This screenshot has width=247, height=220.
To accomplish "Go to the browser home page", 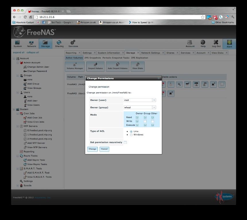I will (x=31, y=17).
